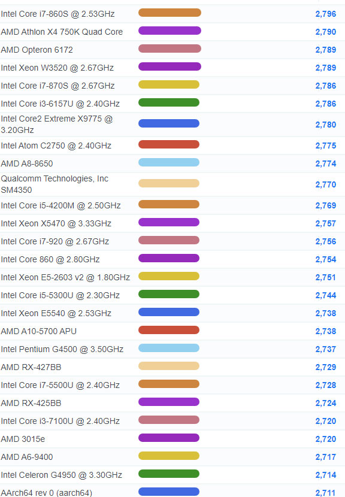Image resolution: width=345 pixels, height=497 pixels.
Task: Select Intel Xeon E5-2603 v2 @ 1.80GHz name
Action: (65, 277)
